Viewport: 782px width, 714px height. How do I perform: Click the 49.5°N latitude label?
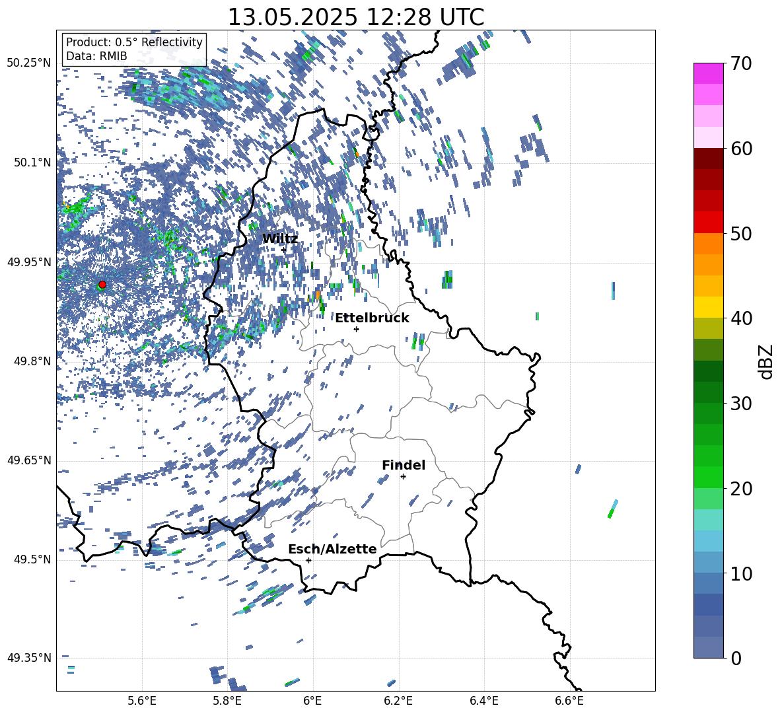click(x=32, y=559)
